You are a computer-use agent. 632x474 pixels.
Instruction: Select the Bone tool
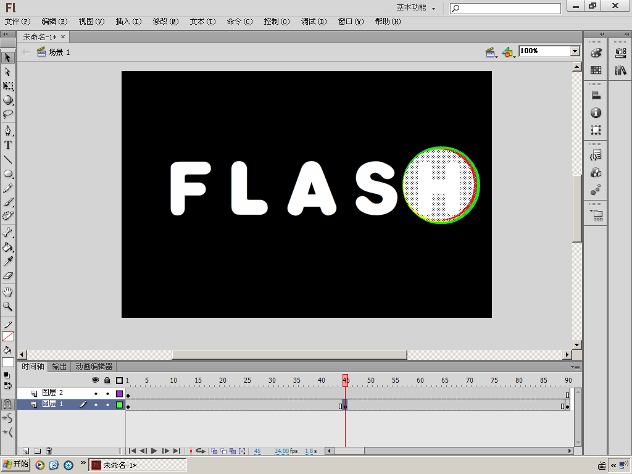7,233
